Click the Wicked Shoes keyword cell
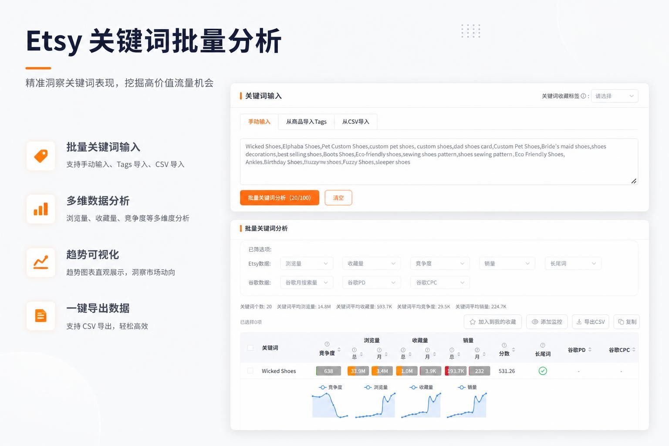 coord(279,371)
